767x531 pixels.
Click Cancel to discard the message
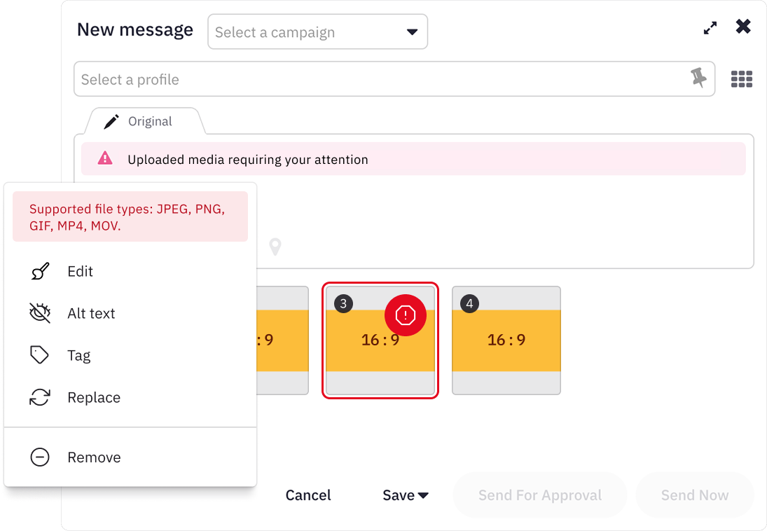308,495
